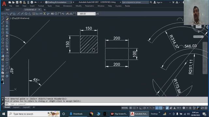This screenshot has width=209, height=117.
Task: Click the Dimension Style icon right of ISO-25
Action: pos(97,14)
